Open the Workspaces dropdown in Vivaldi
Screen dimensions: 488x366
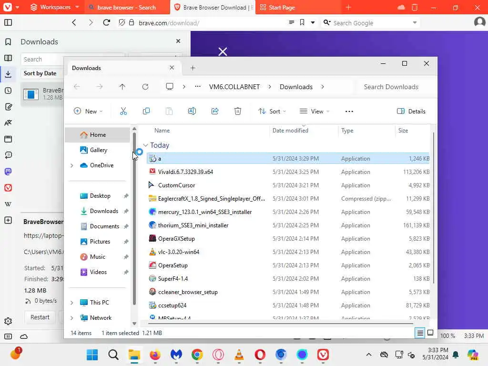coord(55,7)
